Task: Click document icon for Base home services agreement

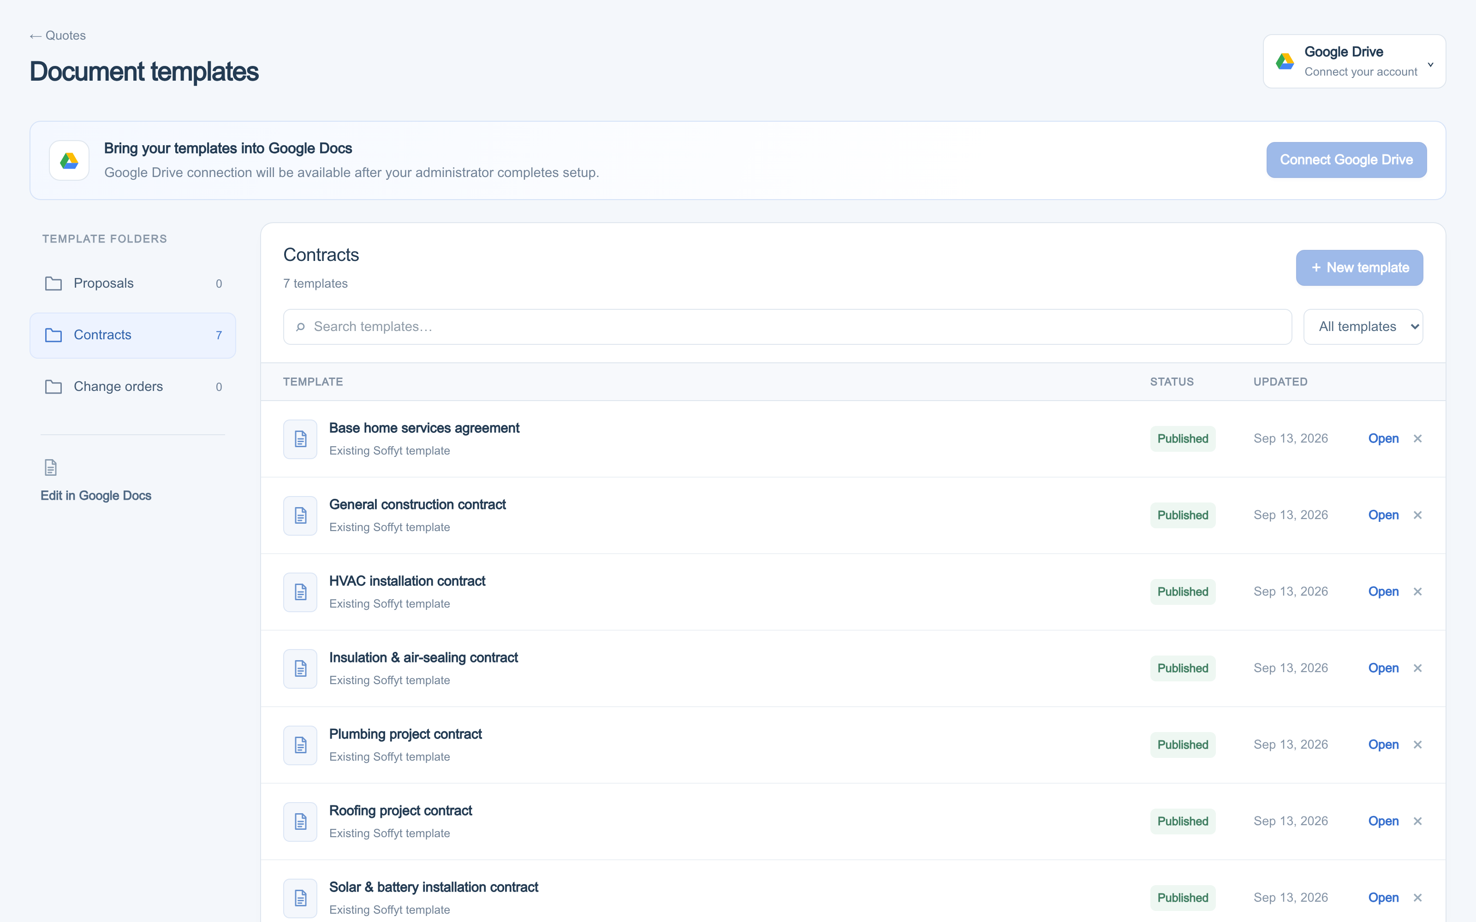Action: pyautogui.click(x=300, y=439)
